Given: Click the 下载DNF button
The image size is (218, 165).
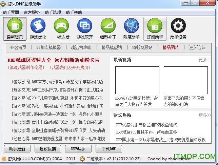Looking at the screenshot, I should point(109,149).
